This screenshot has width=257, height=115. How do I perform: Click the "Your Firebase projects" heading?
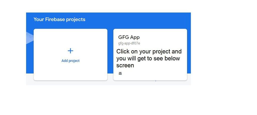[59, 19]
